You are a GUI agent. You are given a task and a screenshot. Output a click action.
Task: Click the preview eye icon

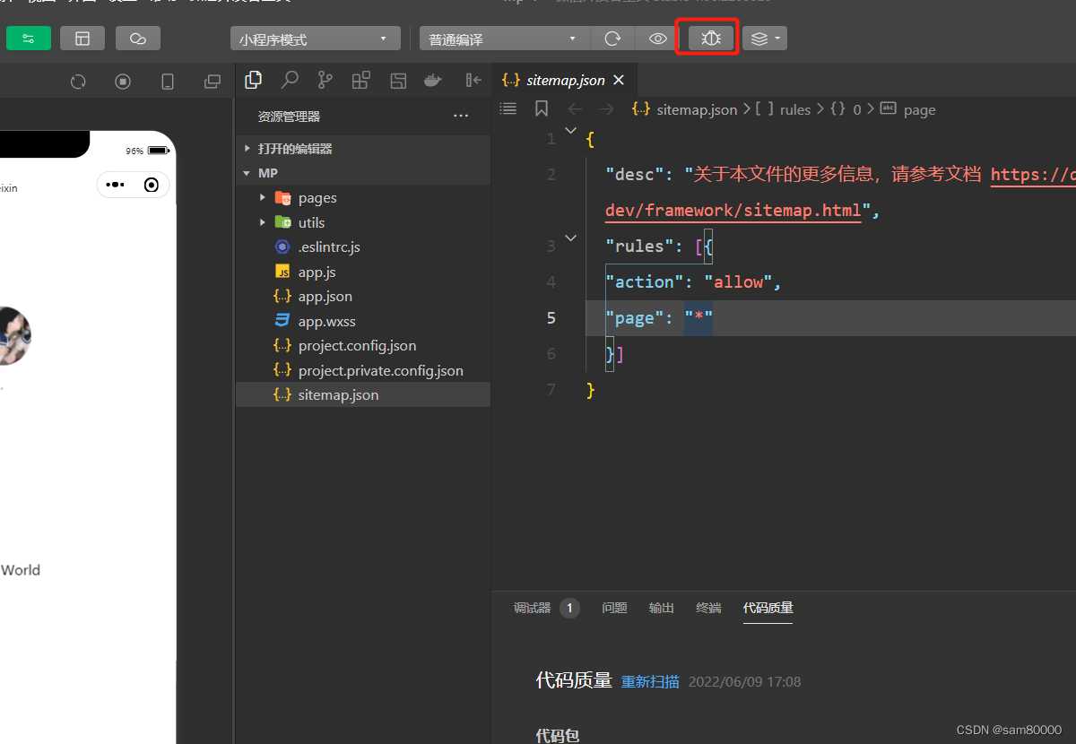(x=658, y=39)
